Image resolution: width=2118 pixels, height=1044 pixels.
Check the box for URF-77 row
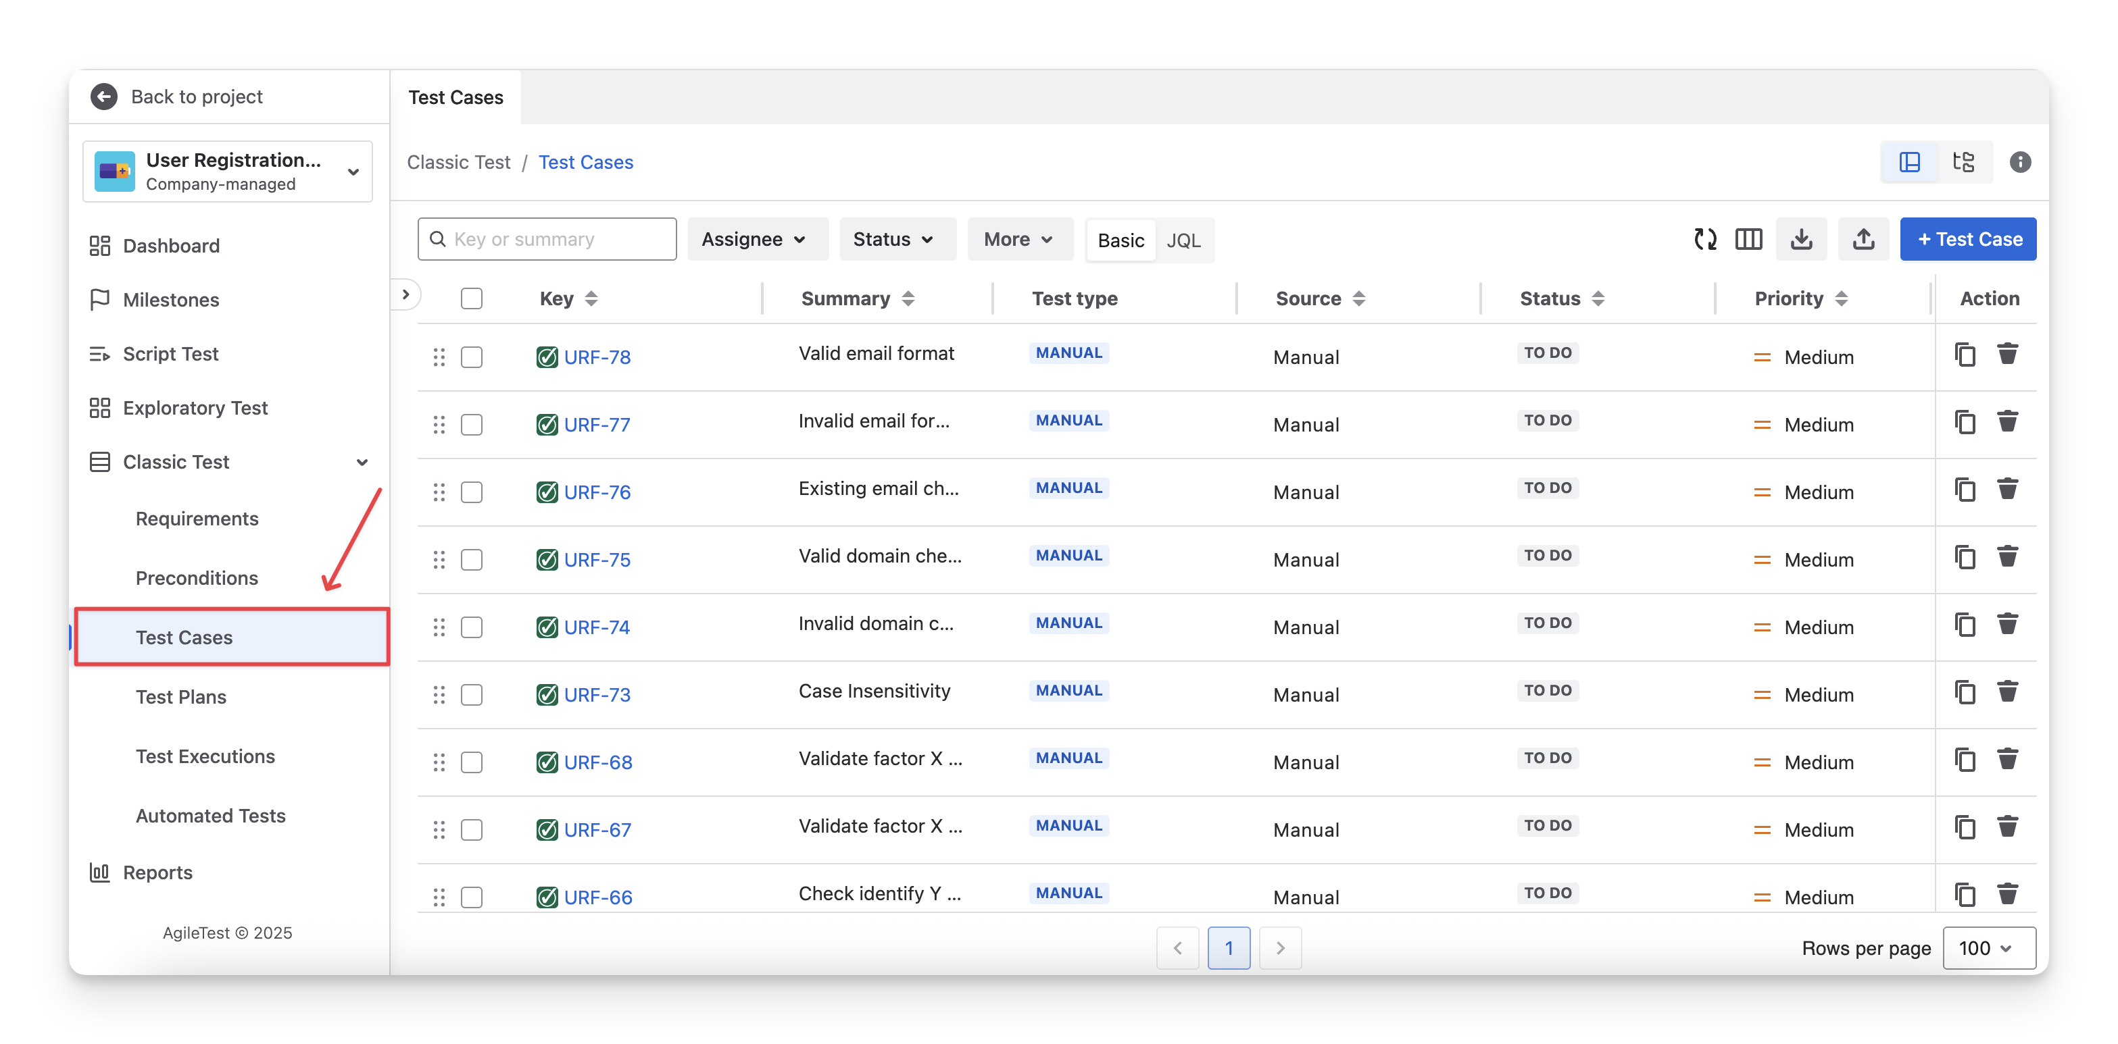471,425
